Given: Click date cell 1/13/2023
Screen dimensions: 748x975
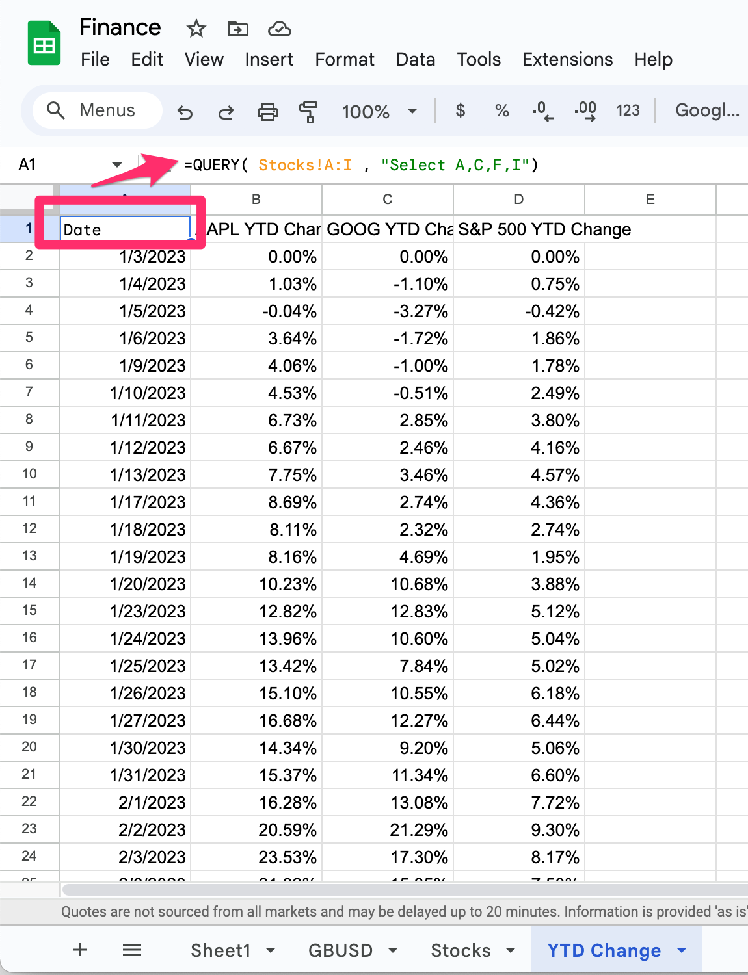Looking at the screenshot, I should pos(125,474).
